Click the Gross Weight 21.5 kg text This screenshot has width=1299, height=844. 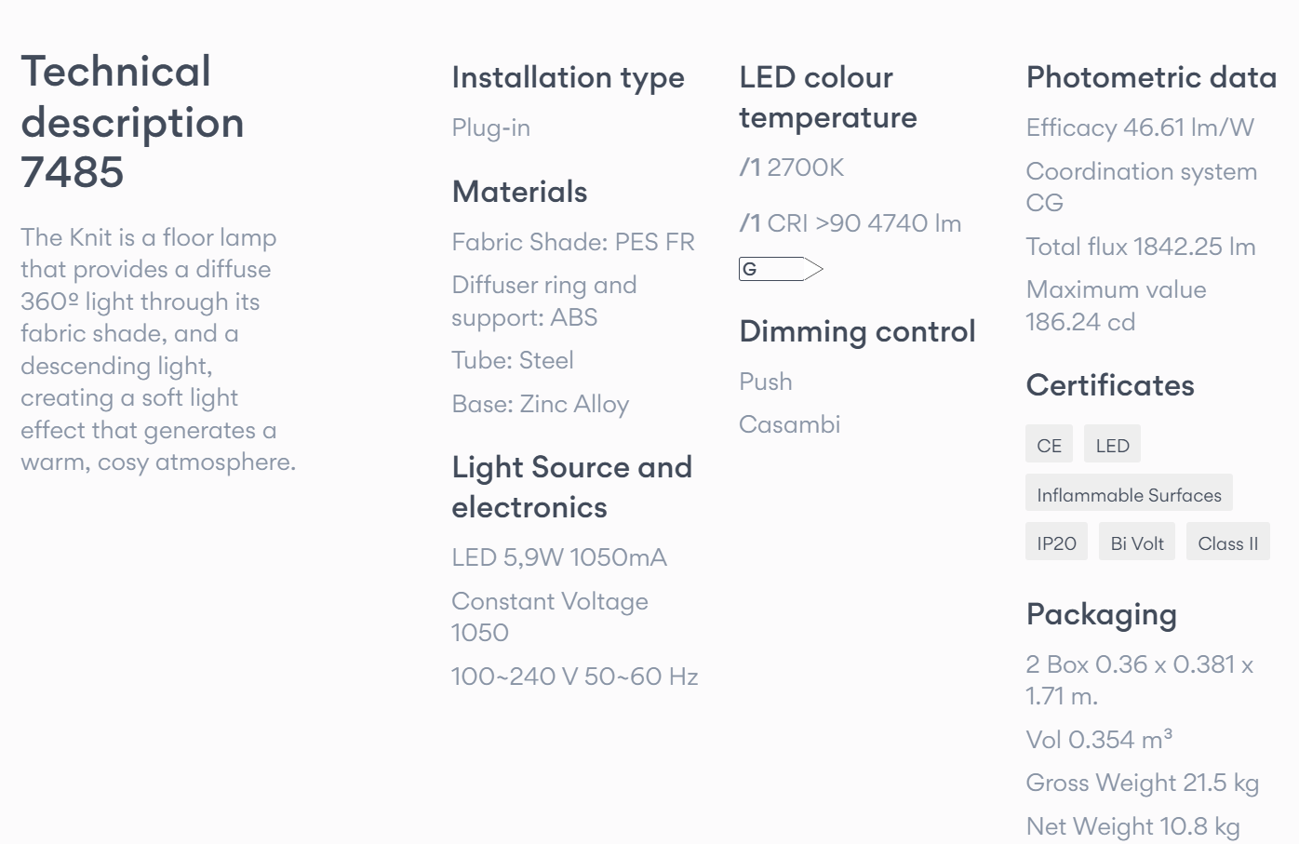(x=1143, y=784)
